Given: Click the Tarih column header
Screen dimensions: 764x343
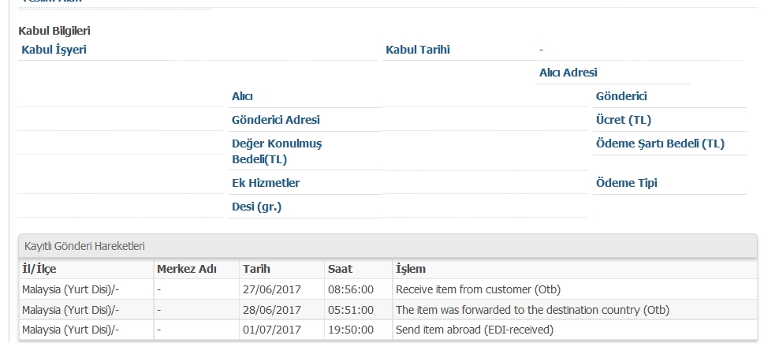Looking at the screenshot, I should (x=257, y=269).
